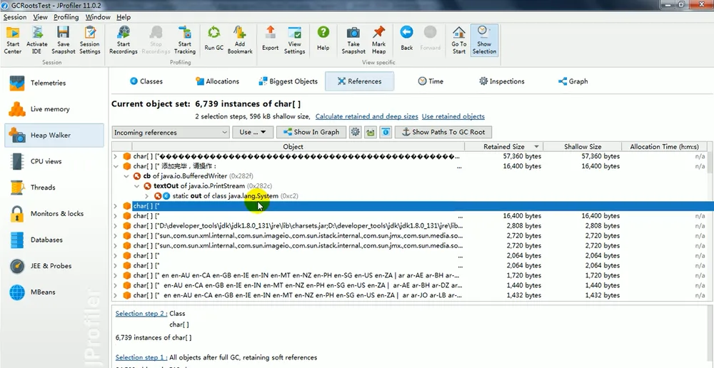Click Calculate retained and deep sizes link

coord(366,116)
